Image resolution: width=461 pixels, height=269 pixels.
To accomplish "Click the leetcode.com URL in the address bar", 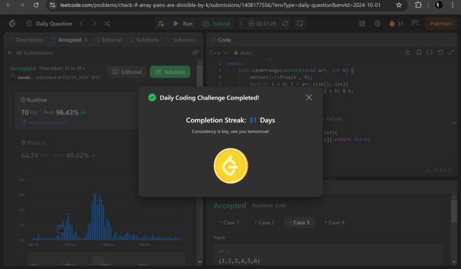I will point(220,5).
